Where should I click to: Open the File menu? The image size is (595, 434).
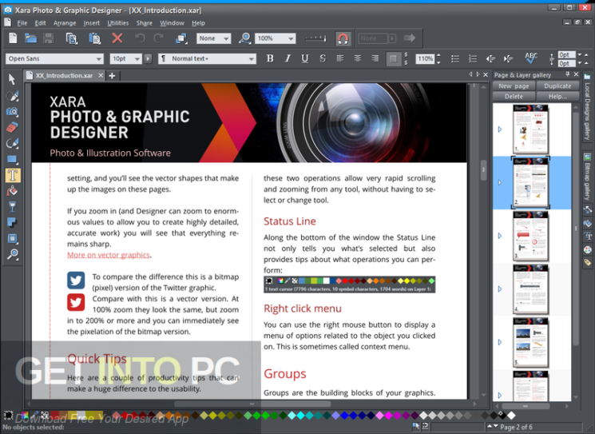pos(22,23)
